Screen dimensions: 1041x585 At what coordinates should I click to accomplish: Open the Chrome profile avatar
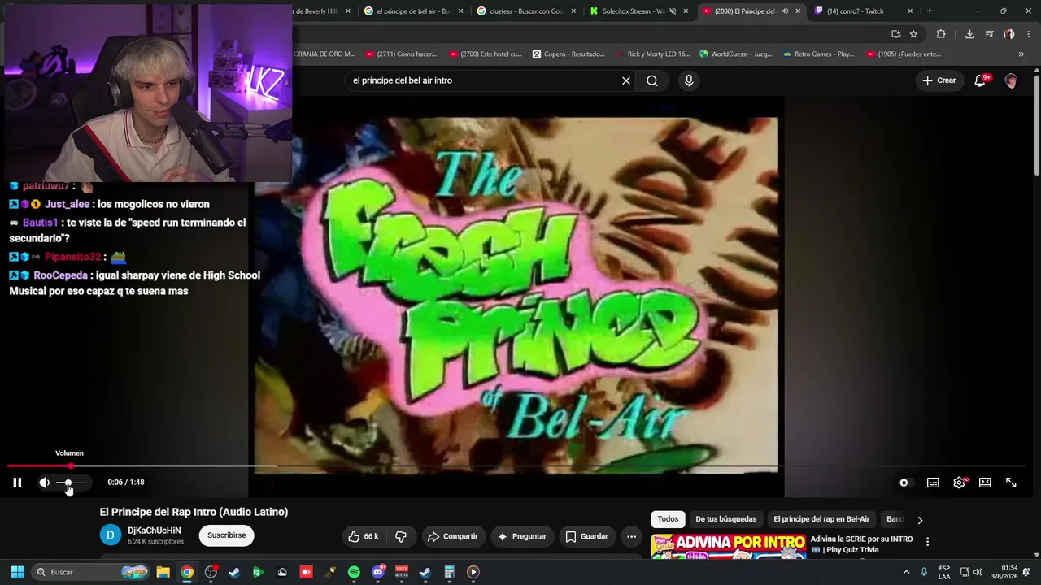point(1008,34)
